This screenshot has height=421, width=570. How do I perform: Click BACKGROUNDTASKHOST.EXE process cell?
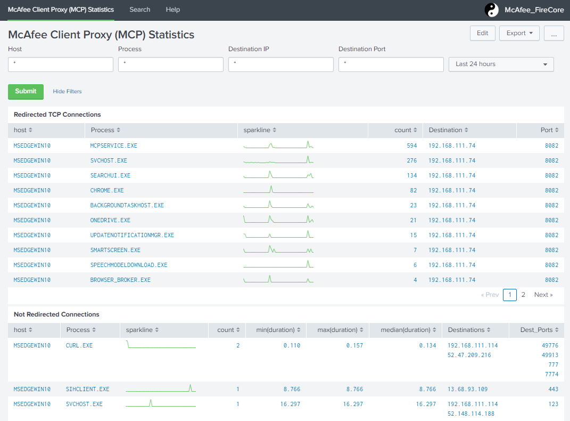click(x=127, y=205)
